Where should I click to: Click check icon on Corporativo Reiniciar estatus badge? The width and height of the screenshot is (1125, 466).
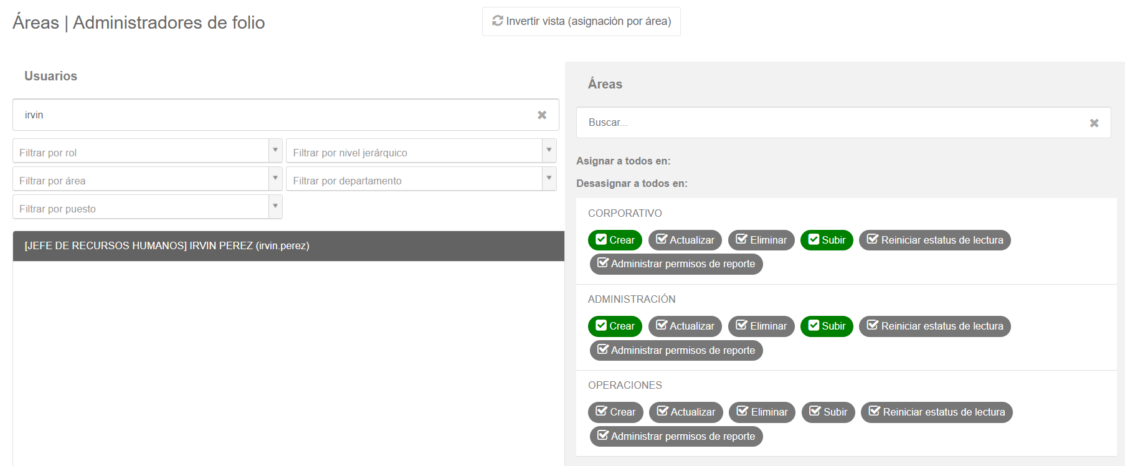873,239
